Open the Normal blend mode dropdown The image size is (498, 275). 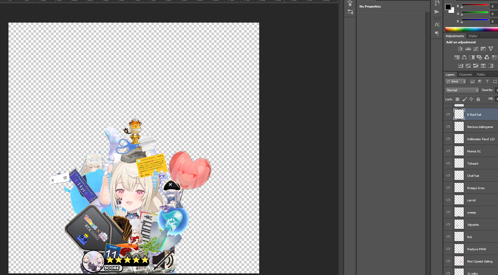462,90
